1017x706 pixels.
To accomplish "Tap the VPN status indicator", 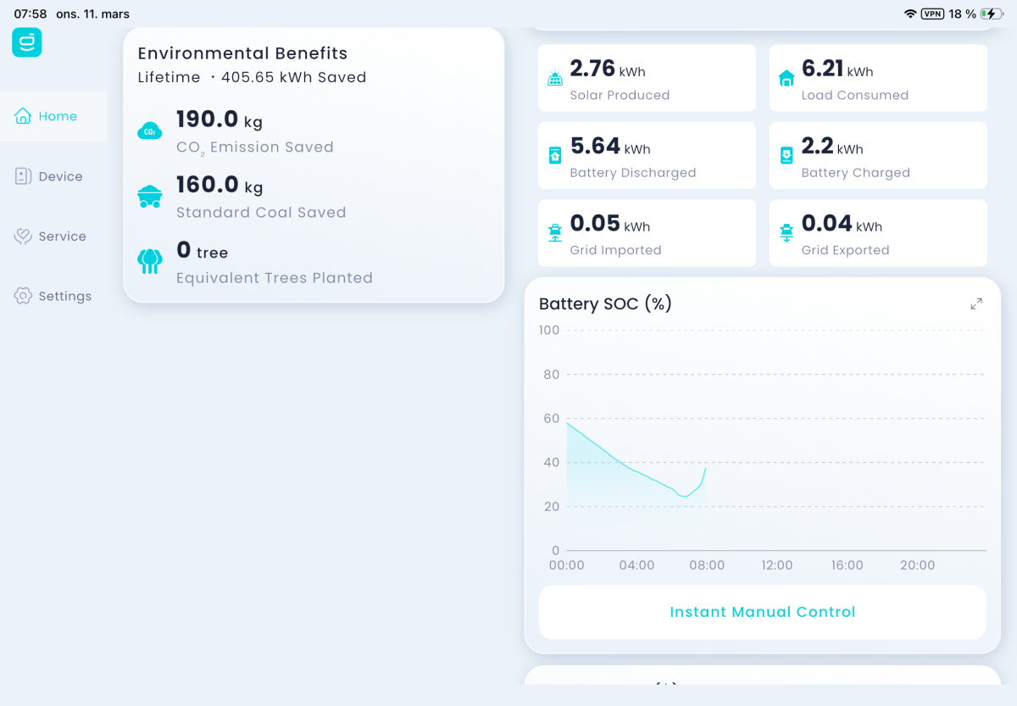I will click(932, 14).
